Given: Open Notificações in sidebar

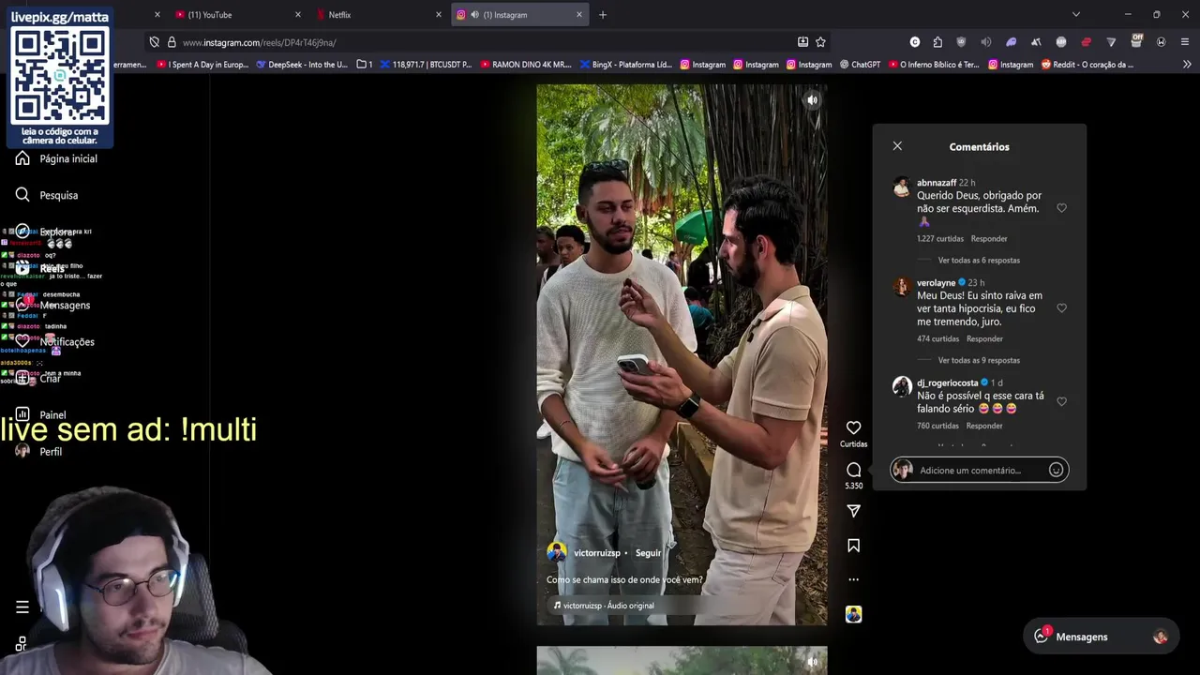Looking at the screenshot, I should coord(54,342).
